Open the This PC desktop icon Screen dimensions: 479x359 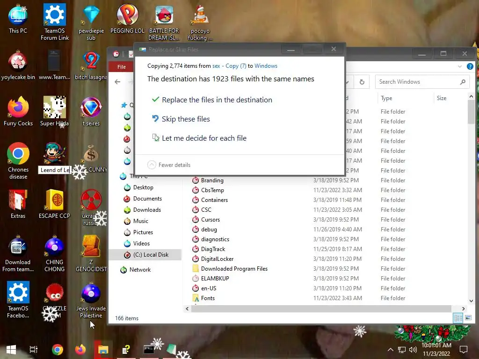[x=18, y=19]
